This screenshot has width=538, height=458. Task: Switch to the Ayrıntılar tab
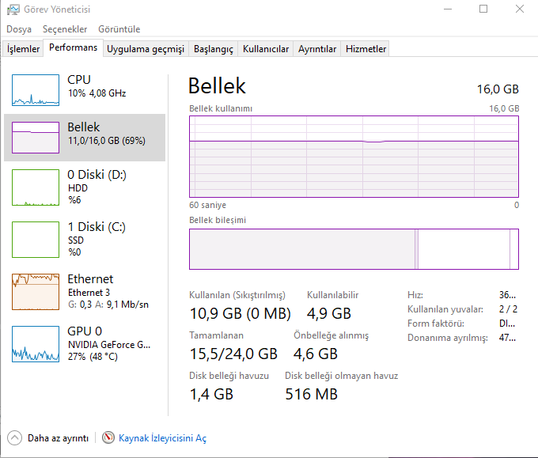click(317, 49)
